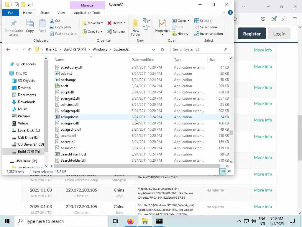Open the Move to dropdown

coord(93,23)
